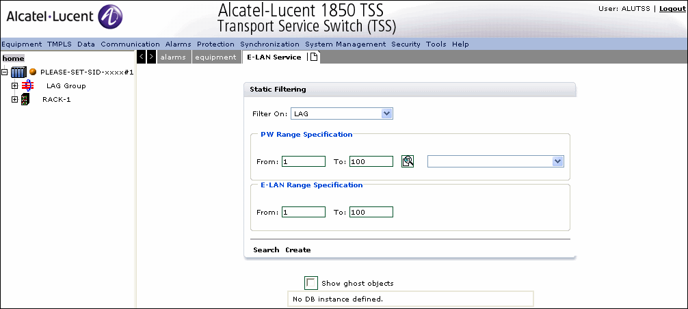Open the System Management menu
The height and width of the screenshot is (309, 688).
(x=346, y=44)
